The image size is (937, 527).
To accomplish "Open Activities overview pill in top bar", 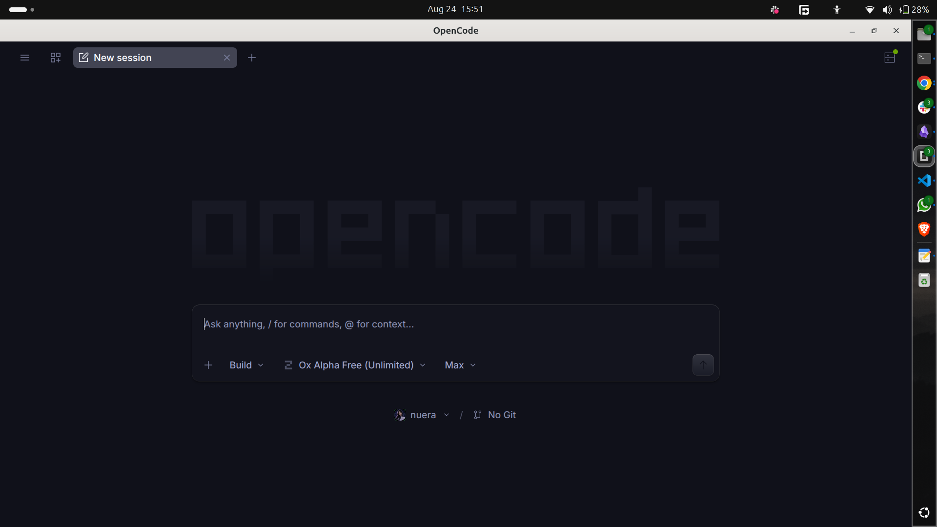I will coord(21,9).
